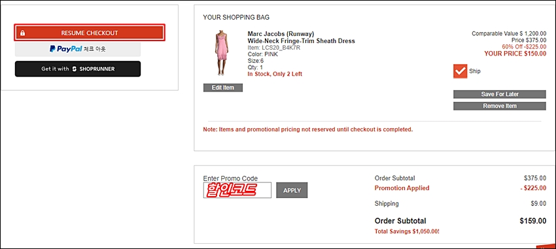Click the Ship option label
Viewport: 556px width, 249px height.
[475, 71]
